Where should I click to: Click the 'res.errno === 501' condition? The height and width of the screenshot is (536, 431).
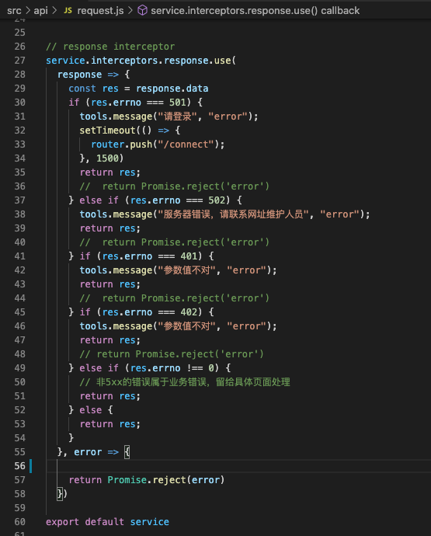[138, 103]
